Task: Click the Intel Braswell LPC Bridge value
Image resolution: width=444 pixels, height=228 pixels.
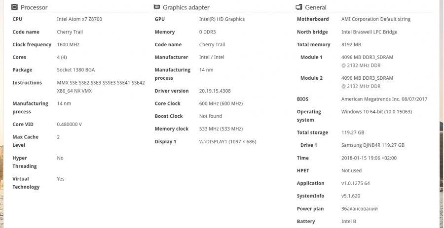Action: (x=369, y=32)
